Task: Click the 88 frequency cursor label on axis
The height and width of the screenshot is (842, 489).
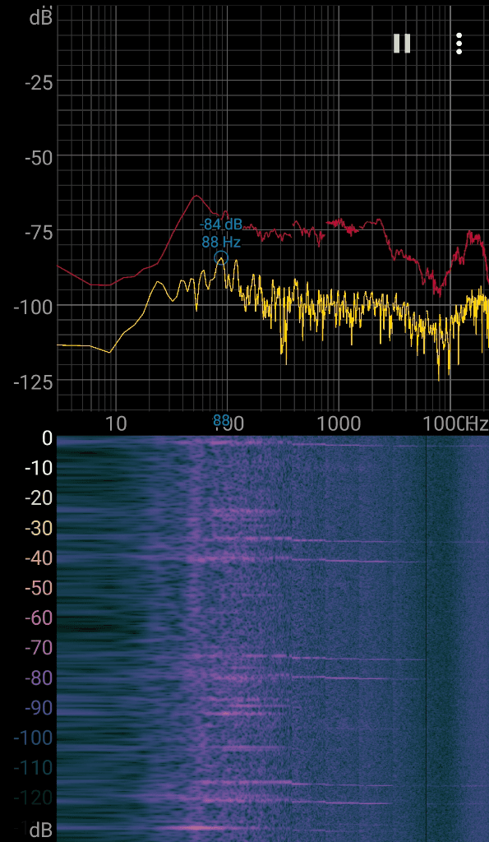Action: pyautogui.click(x=221, y=420)
